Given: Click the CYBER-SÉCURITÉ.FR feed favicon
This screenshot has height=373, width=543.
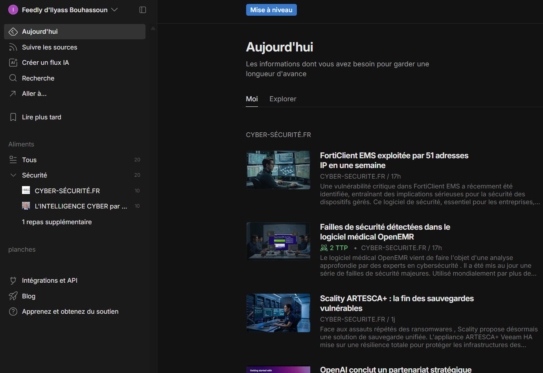Looking at the screenshot, I should 26,190.
